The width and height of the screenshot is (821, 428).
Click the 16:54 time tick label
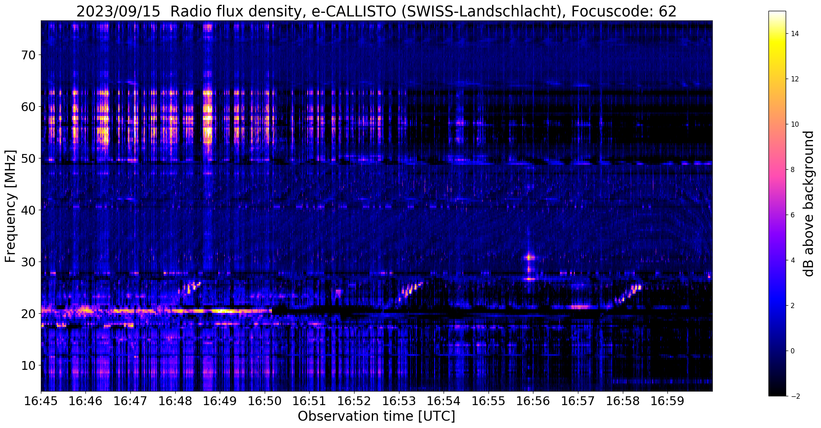[x=444, y=401]
